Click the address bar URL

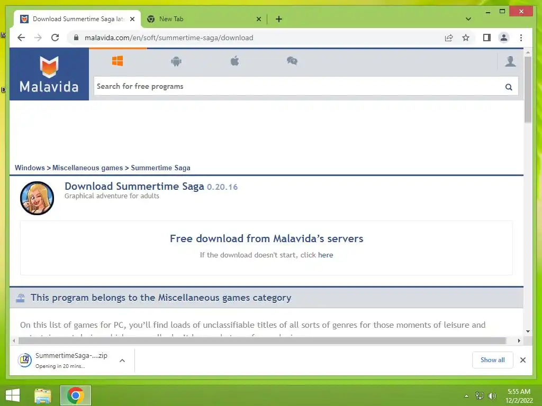169,38
